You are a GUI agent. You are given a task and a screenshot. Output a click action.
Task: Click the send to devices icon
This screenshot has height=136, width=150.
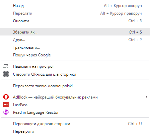(x=6, y=66)
